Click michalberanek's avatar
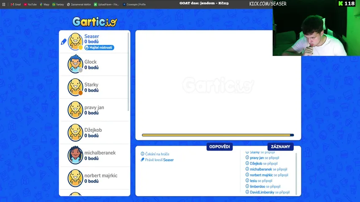Image resolution: width=360 pixels, height=202 pixels. pyautogui.click(x=75, y=155)
